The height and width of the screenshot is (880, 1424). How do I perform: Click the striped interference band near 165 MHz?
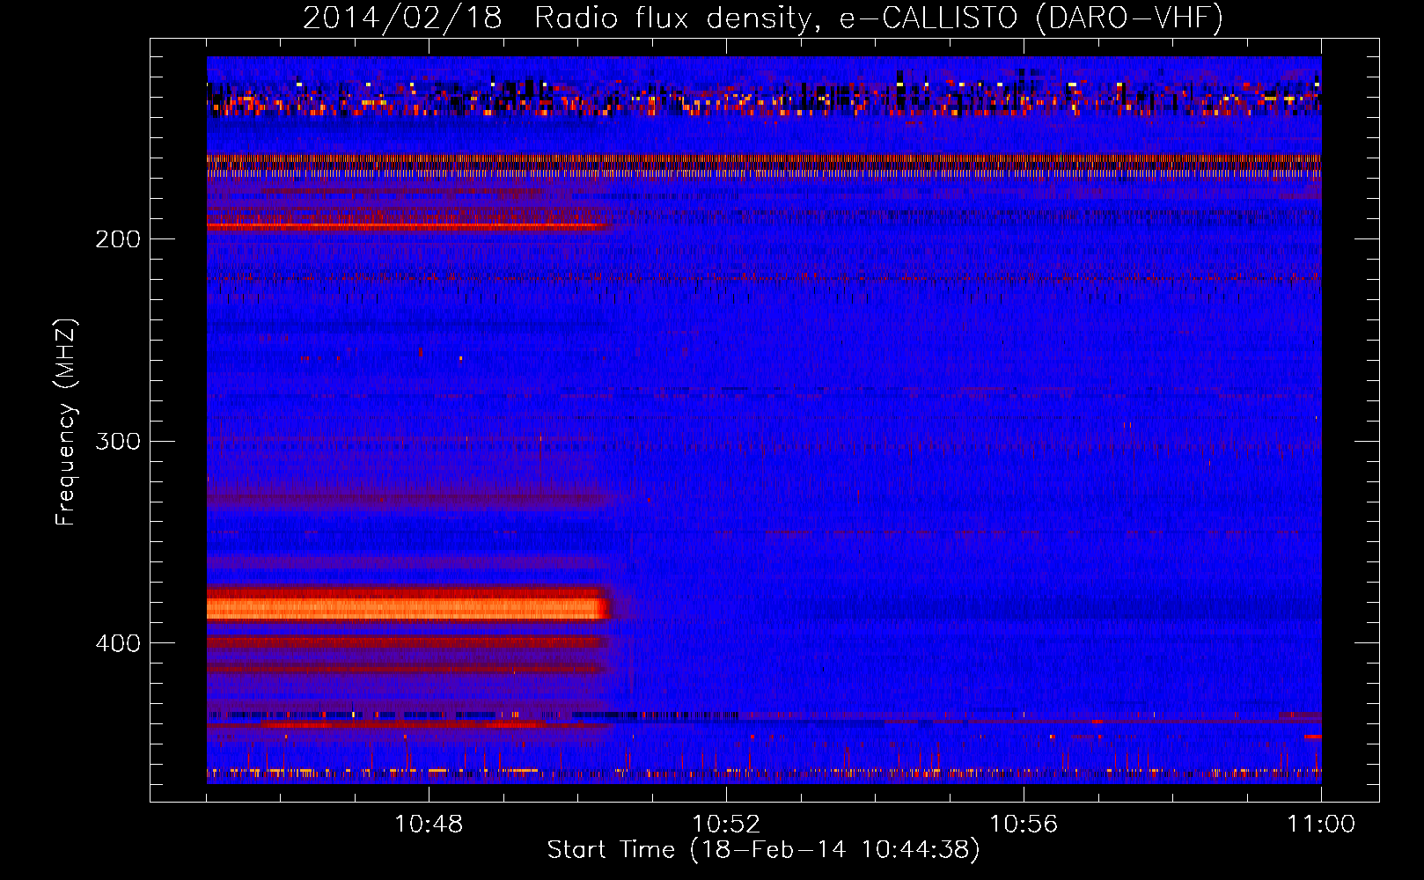point(764,165)
